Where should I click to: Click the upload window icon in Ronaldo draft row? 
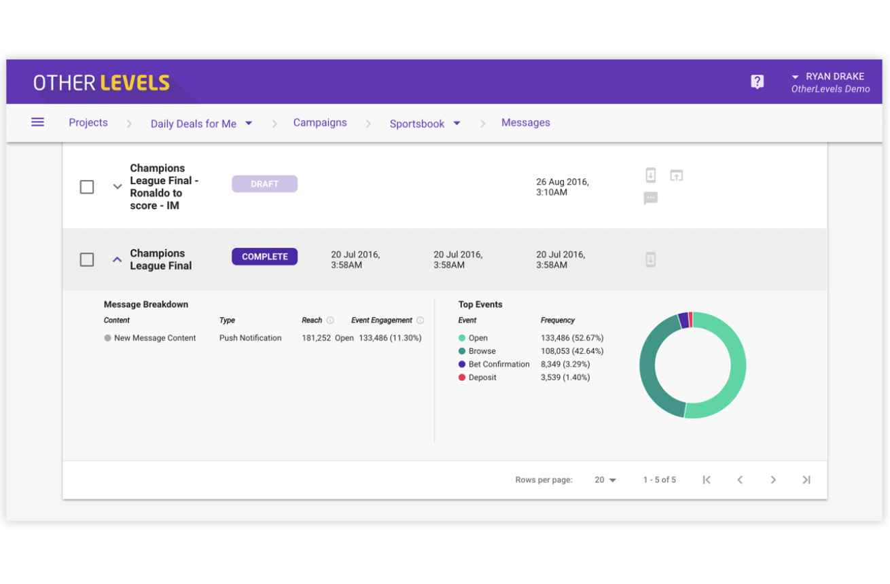click(x=676, y=175)
